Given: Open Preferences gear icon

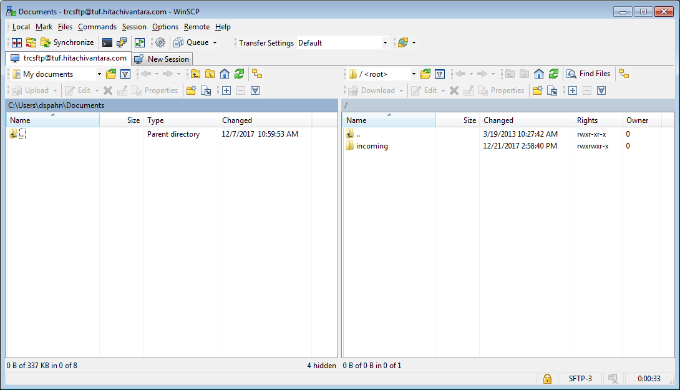Looking at the screenshot, I should pyautogui.click(x=160, y=42).
